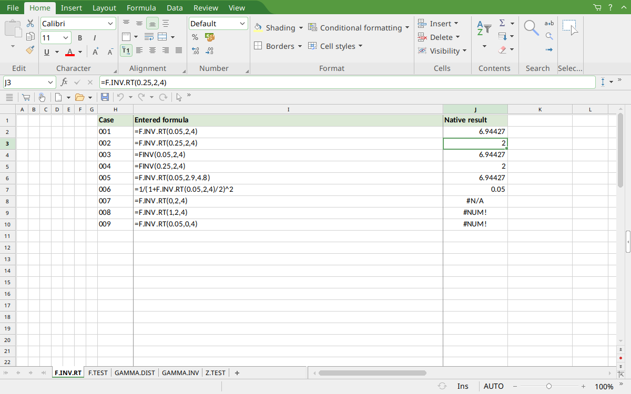Click the Cut scissors icon

click(x=30, y=23)
